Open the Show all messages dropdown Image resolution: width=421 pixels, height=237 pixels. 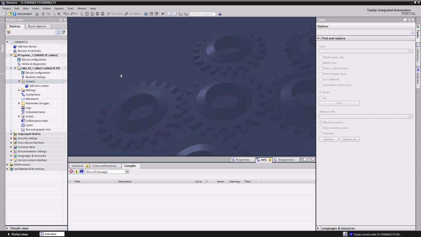[127, 172]
